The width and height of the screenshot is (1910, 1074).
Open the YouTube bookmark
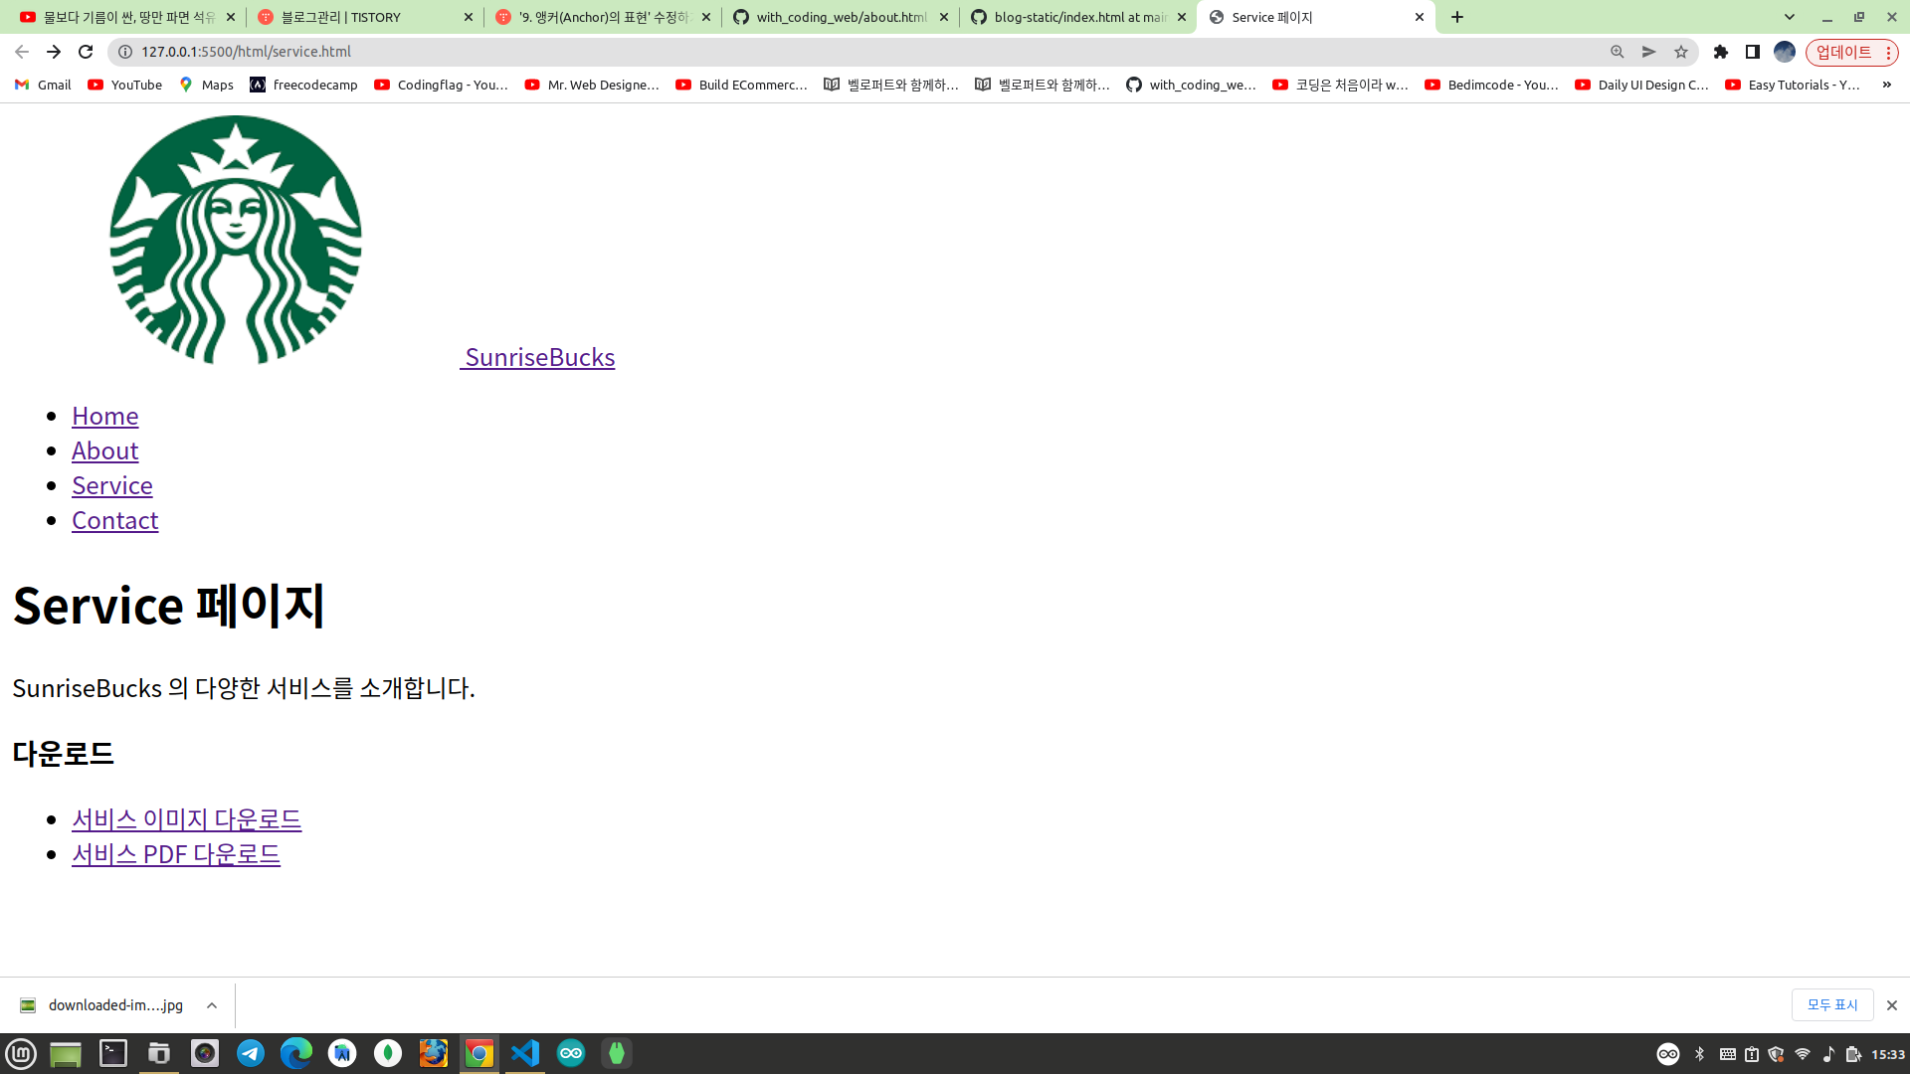click(x=125, y=85)
